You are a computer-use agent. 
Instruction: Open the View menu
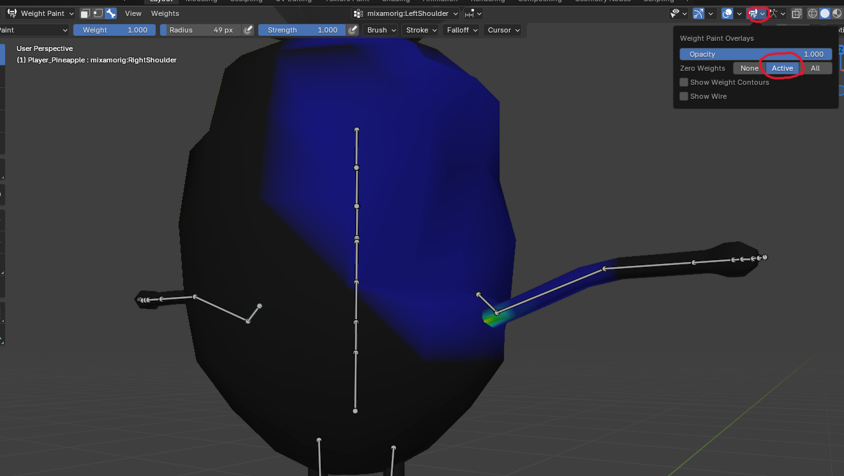(x=133, y=13)
